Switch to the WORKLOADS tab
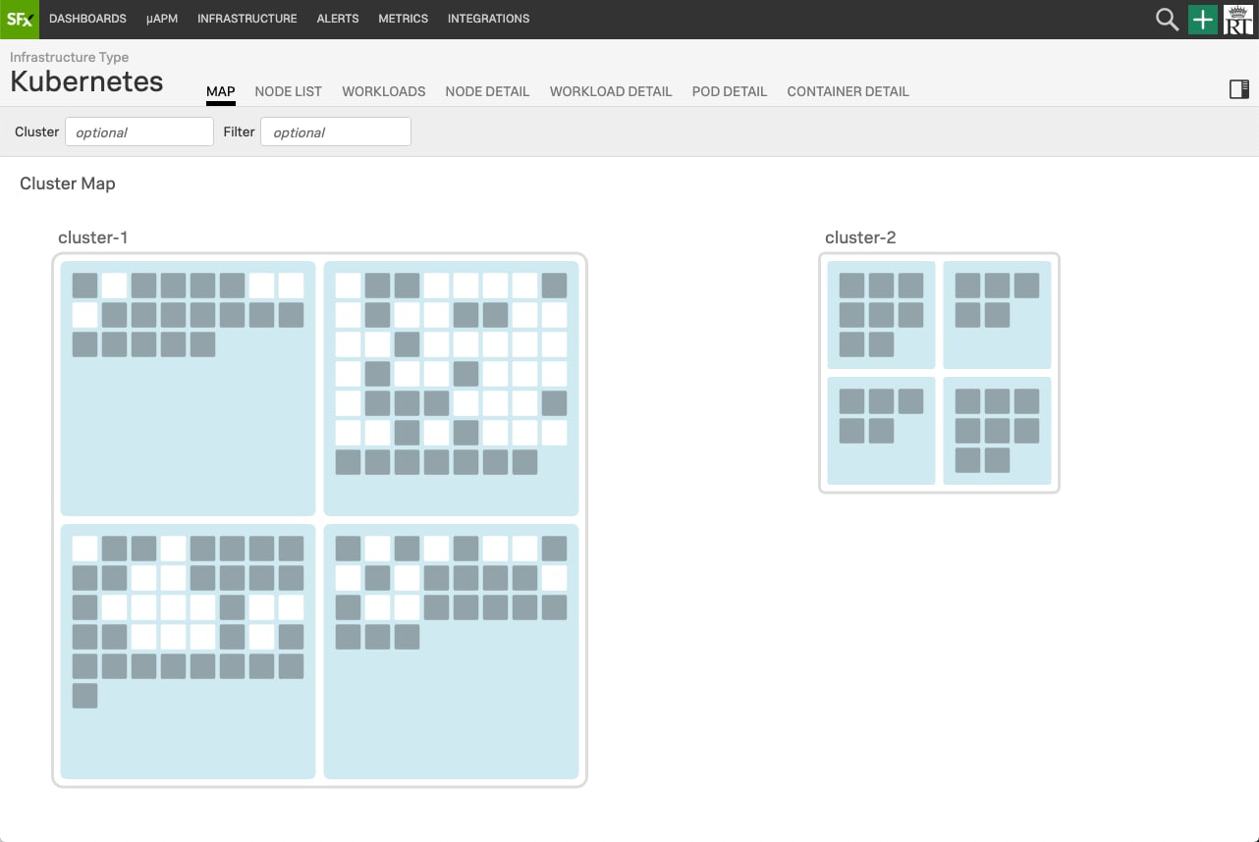 [x=383, y=91]
